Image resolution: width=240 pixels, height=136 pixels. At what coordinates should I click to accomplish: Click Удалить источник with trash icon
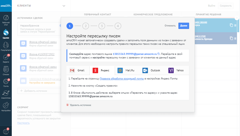click(79, 105)
